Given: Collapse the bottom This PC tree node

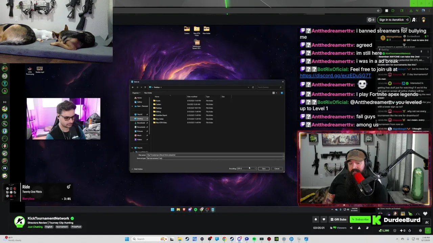Looking at the screenshot, I should [x=132, y=148].
